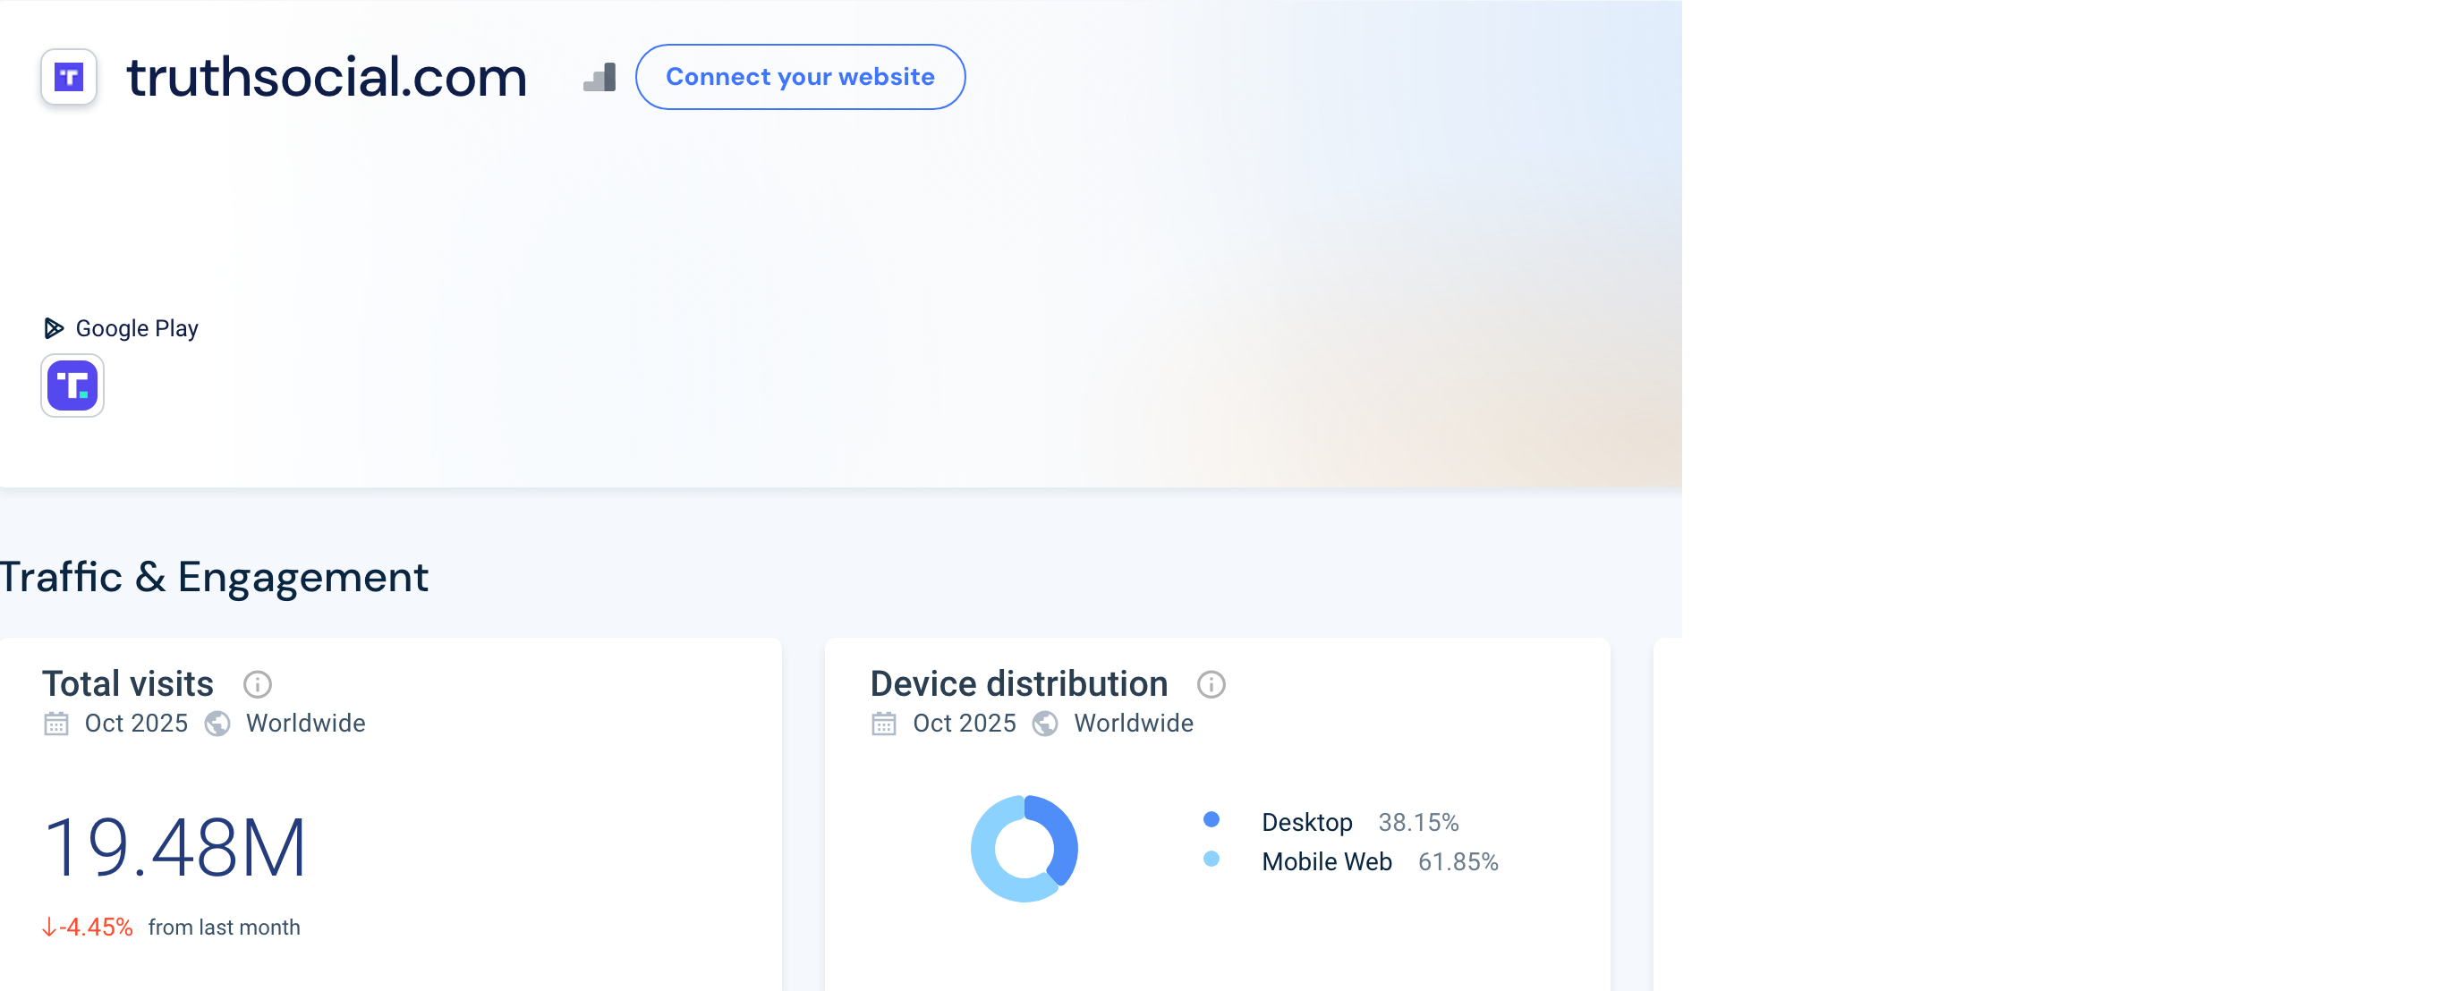The width and height of the screenshot is (2457, 991).
Task: Click the Desktop legend color dot
Action: (x=1211, y=819)
